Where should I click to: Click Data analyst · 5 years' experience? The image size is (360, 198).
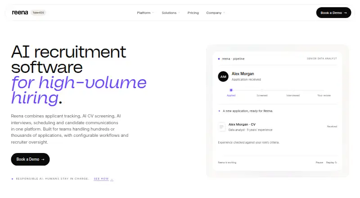point(250,130)
